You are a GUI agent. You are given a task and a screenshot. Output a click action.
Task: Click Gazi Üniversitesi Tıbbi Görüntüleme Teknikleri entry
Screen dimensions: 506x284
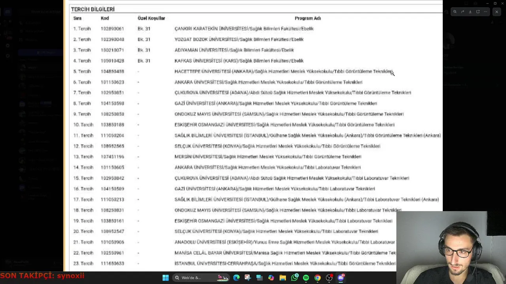point(276,103)
